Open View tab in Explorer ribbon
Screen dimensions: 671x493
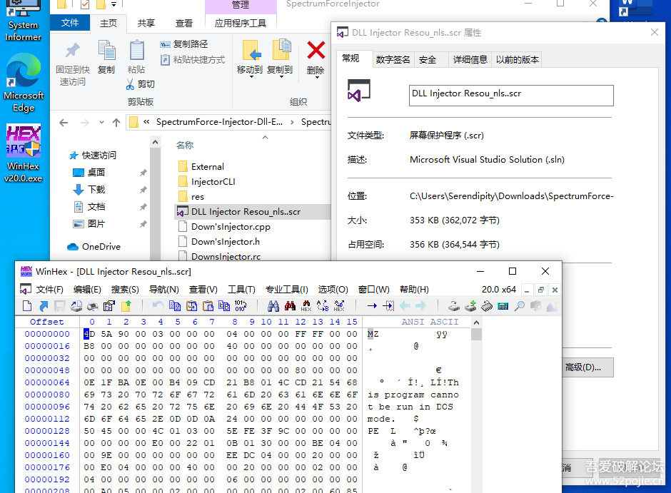click(x=184, y=23)
